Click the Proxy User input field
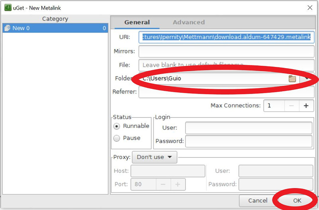319x210 pixels. 276,171
